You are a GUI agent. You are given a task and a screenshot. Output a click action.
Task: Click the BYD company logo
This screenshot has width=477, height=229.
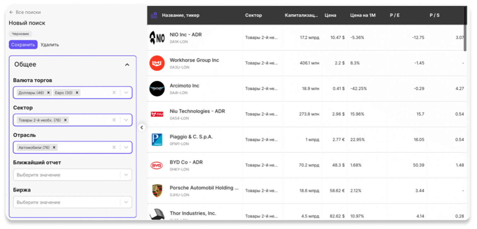[157, 165]
